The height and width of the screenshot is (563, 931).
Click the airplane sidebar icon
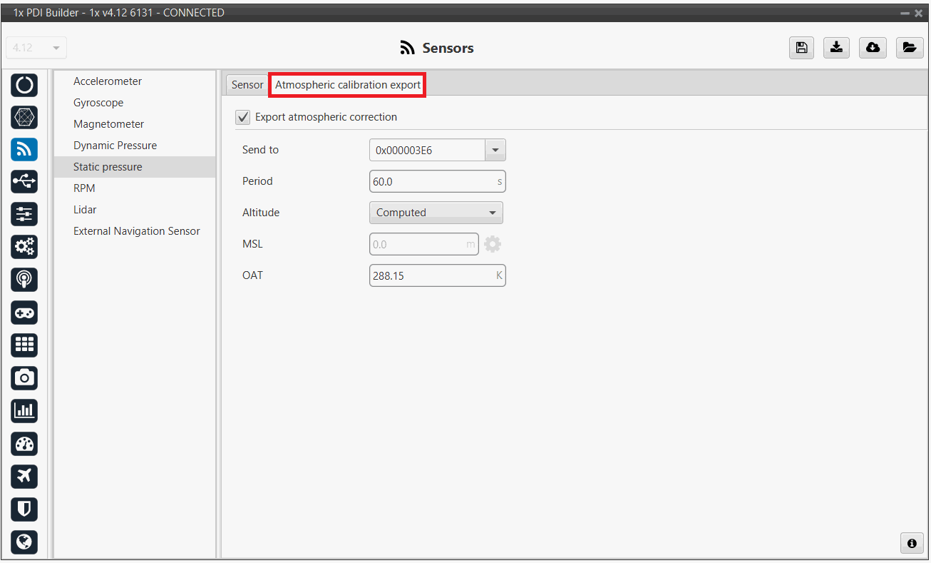(24, 476)
